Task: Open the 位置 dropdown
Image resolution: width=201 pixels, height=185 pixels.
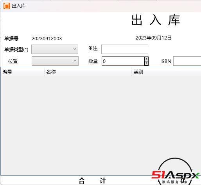Action: [55, 61]
